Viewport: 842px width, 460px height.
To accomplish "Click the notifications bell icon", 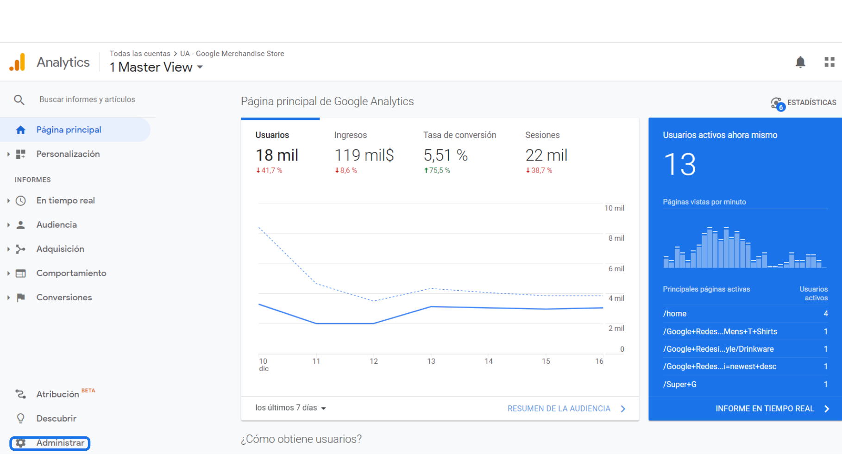I will [x=800, y=62].
